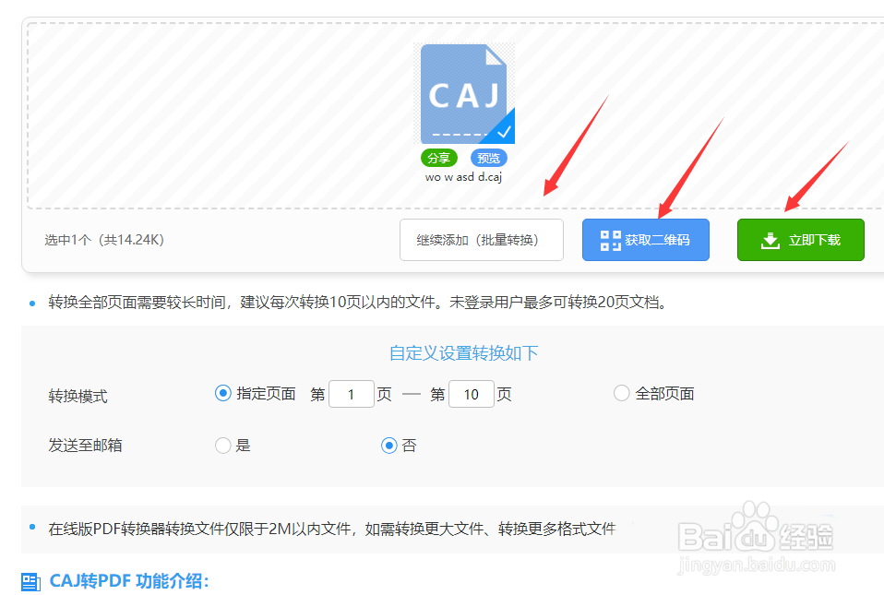
Task: Click the starting page input showing 1
Action: (352, 394)
